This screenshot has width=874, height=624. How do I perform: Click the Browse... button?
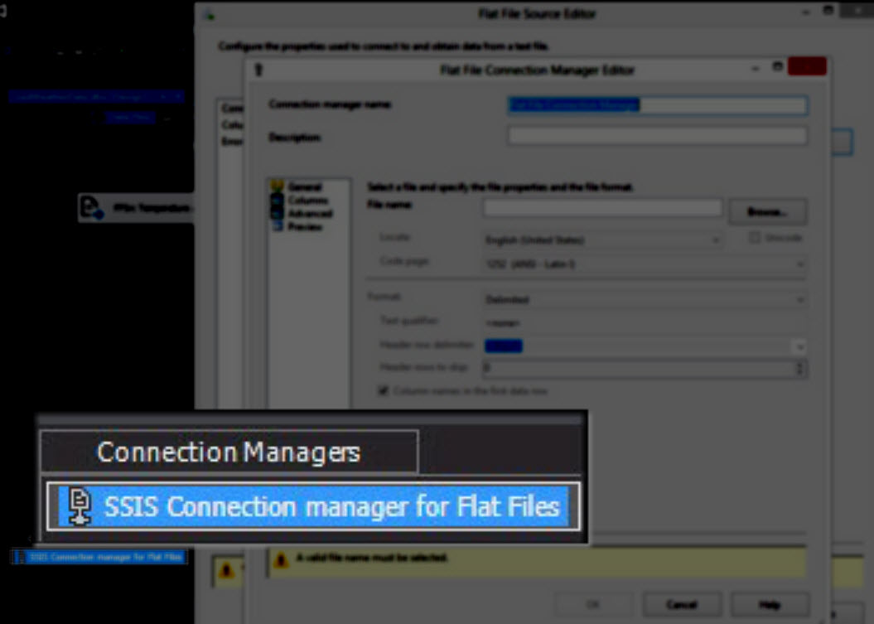tap(767, 212)
